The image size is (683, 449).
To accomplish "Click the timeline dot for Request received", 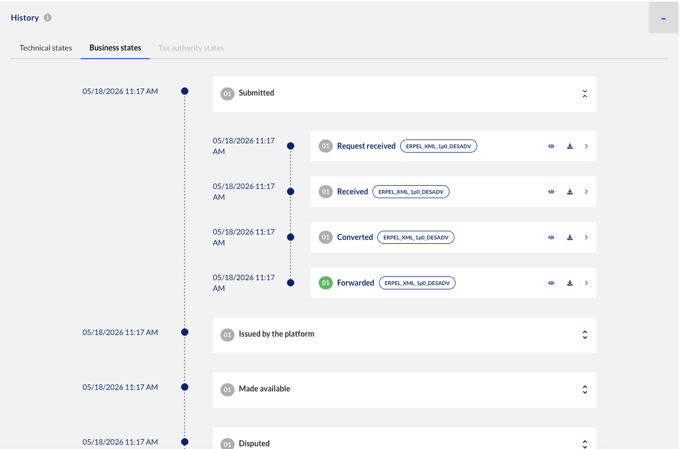I will point(290,146).
